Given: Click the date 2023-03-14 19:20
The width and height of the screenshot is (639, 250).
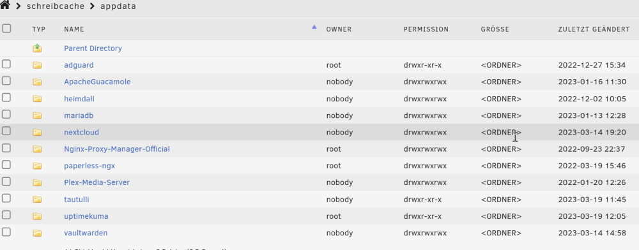Looking at the screenshot, I should 592,132.
